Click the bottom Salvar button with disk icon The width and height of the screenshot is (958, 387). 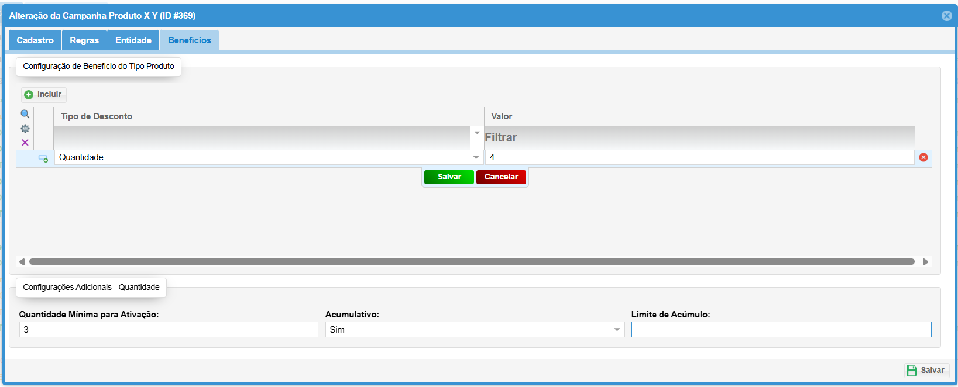[926, 371]
